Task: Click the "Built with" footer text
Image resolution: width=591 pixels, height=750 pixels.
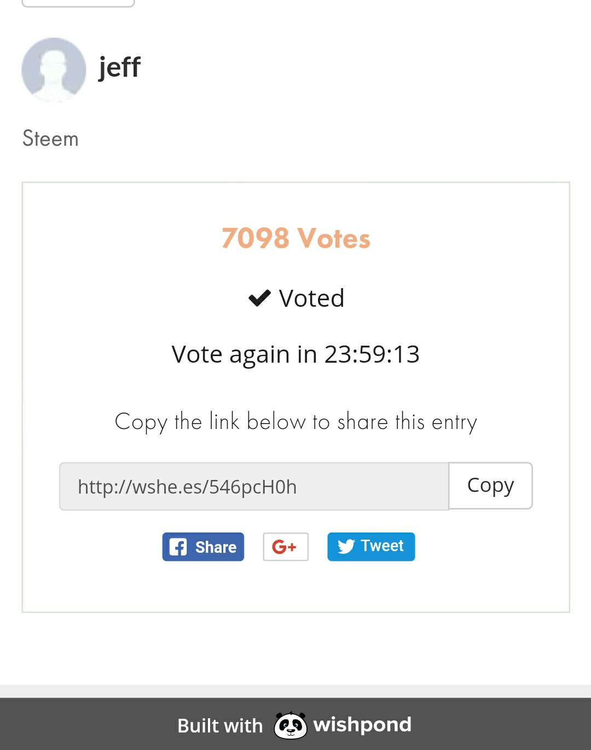Action: [x=220, y=725]
